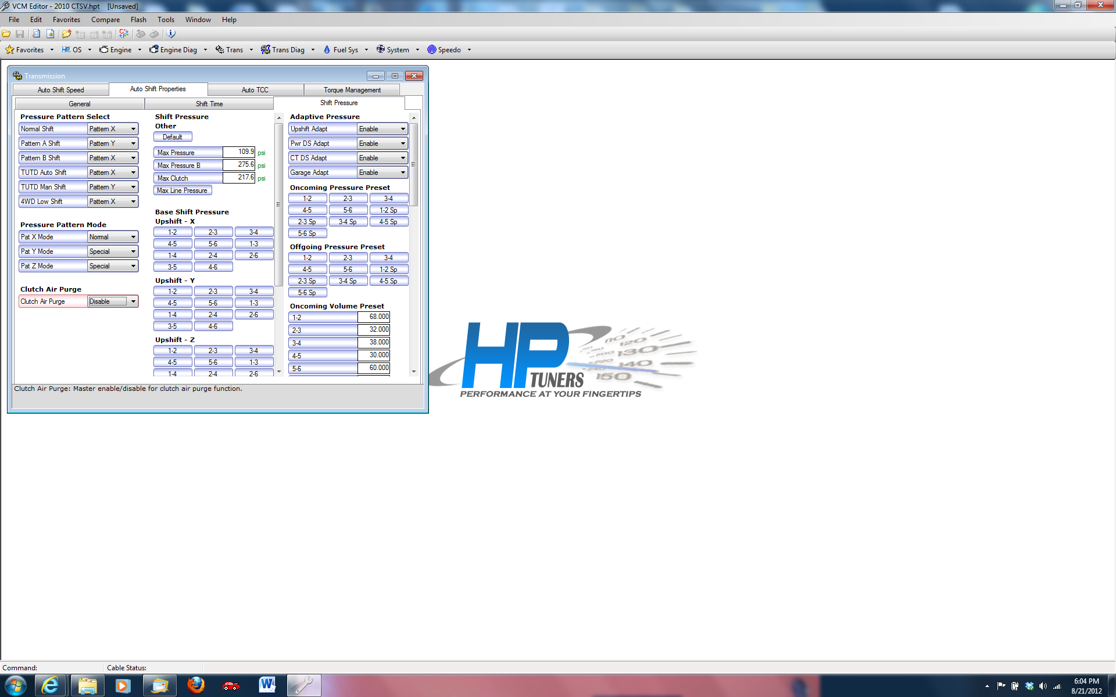Open the info bubble icon

(x=171, y=34)
